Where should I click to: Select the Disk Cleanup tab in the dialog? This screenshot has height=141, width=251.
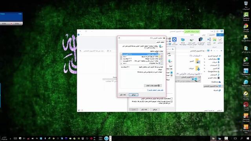[x=160, y=42]
